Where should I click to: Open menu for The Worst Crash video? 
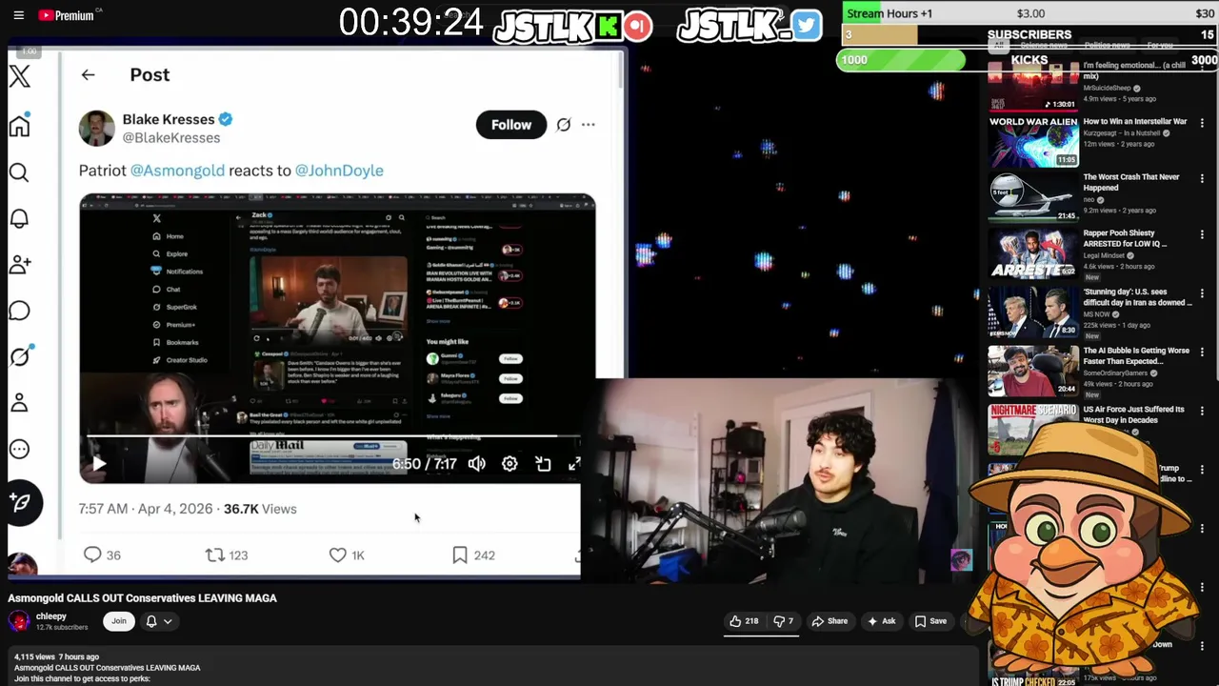point(1202,178)
